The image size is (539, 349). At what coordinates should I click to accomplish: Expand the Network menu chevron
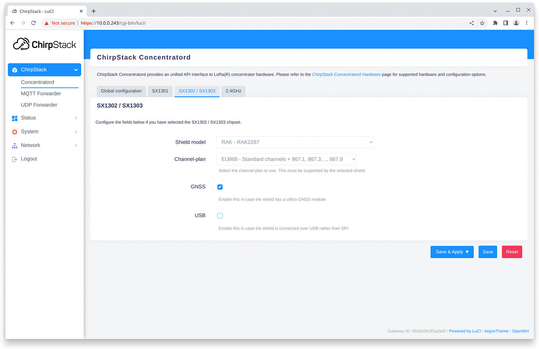[76, 146]
